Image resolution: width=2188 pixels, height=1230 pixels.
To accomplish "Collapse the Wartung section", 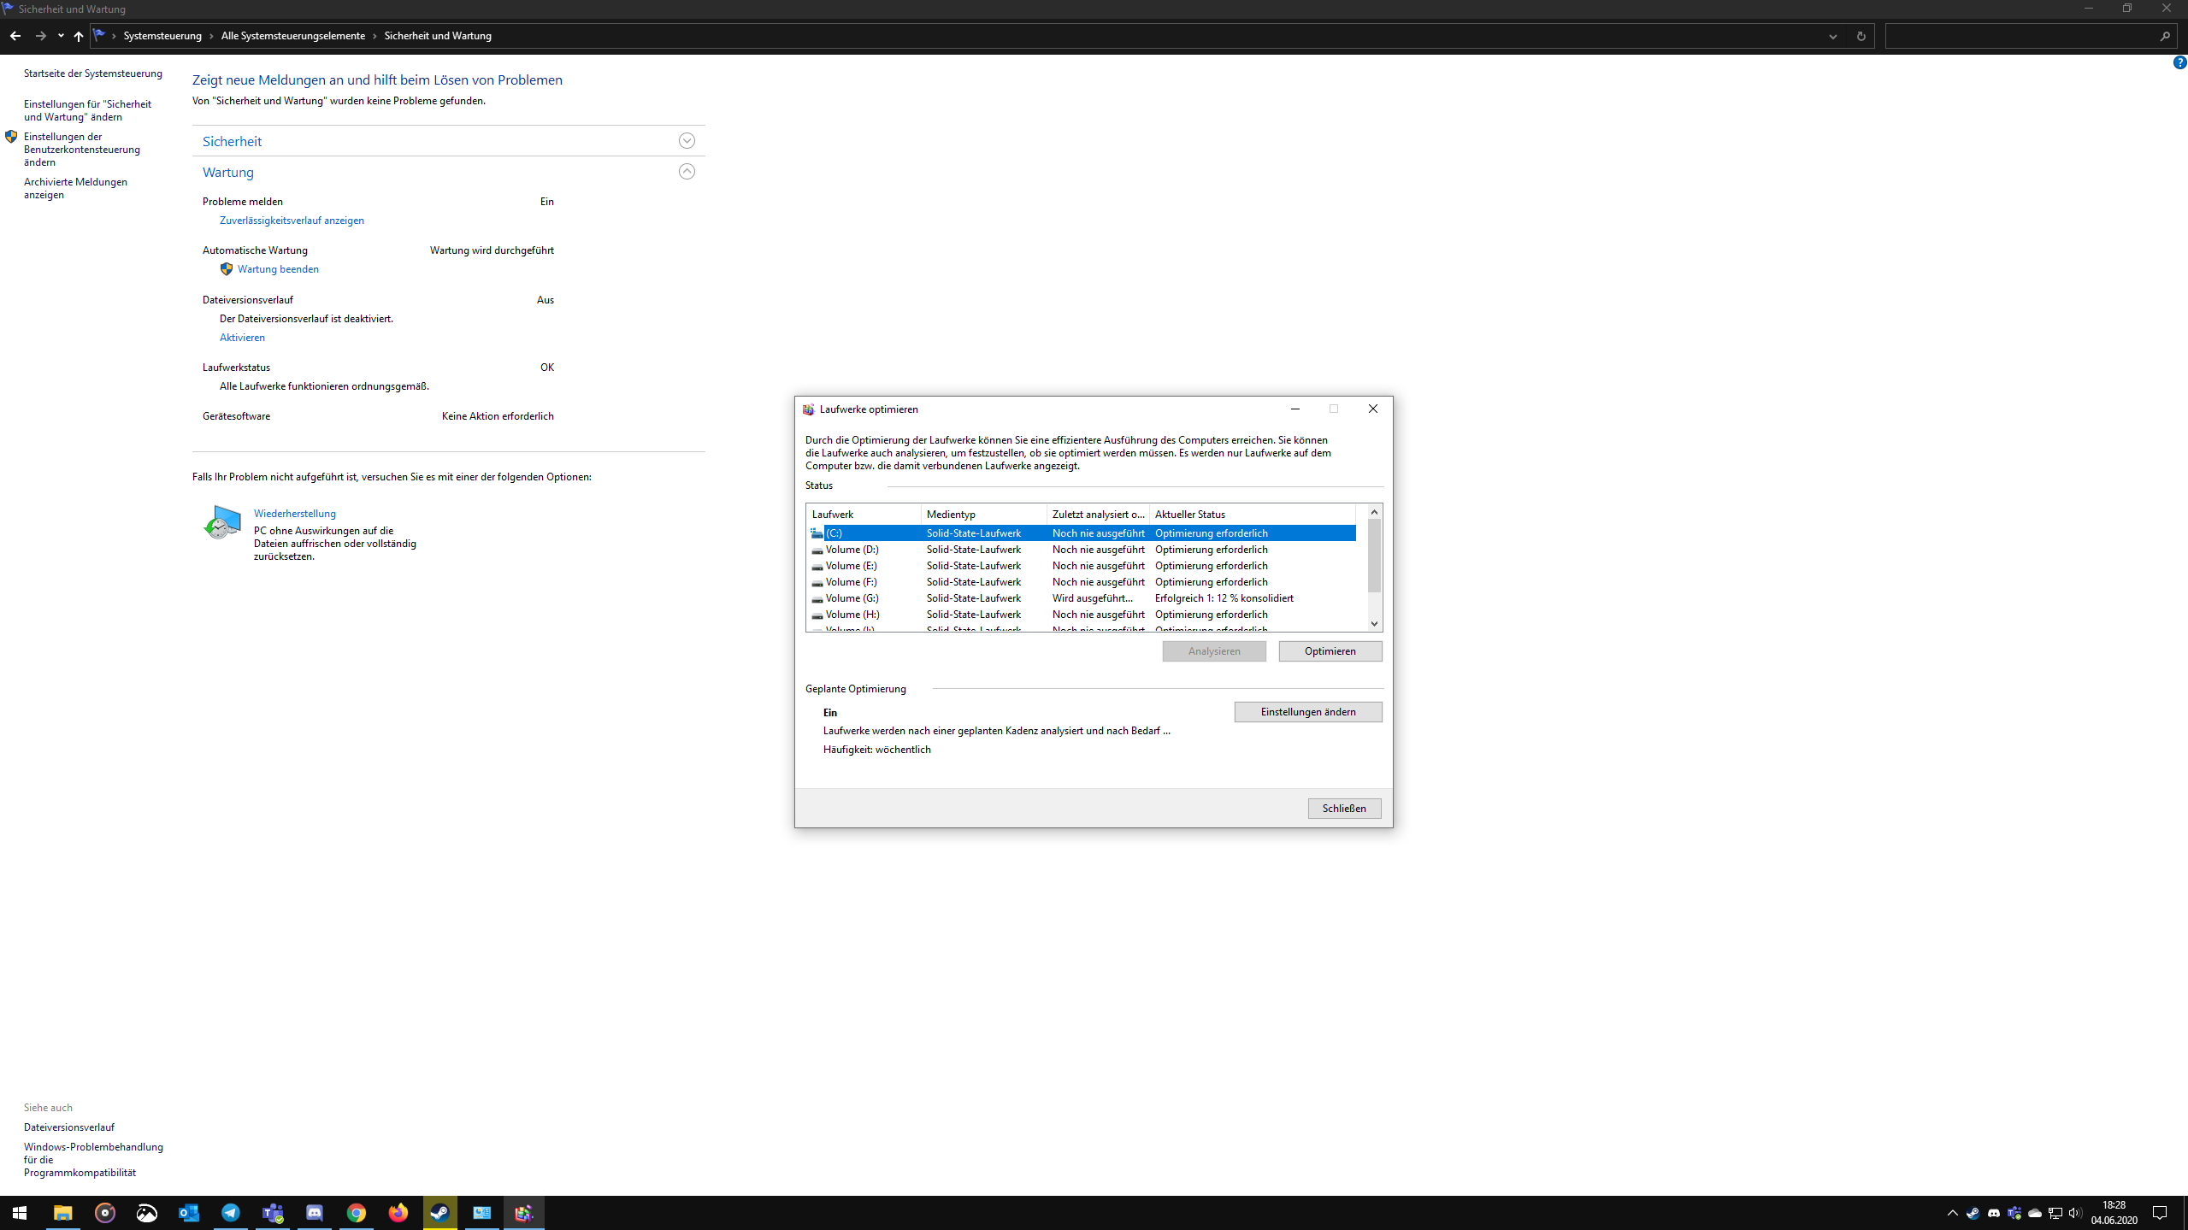I will coord(687,172).
